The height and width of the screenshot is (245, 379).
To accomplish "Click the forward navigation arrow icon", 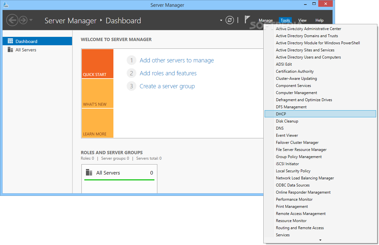I will (23, 20).
